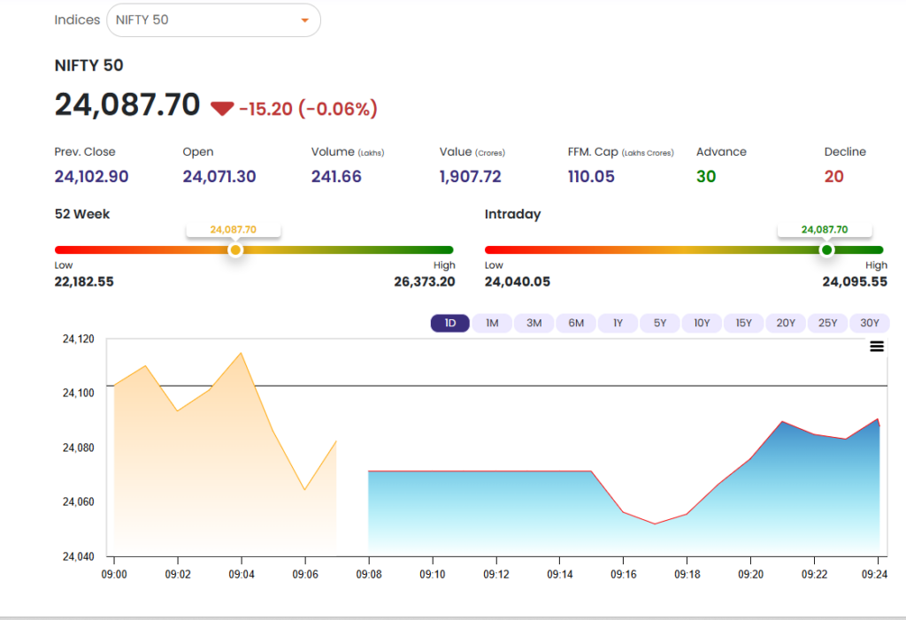Show the 25Y chart range
Viewport: 906px width, 620px height.
(827, 323)
